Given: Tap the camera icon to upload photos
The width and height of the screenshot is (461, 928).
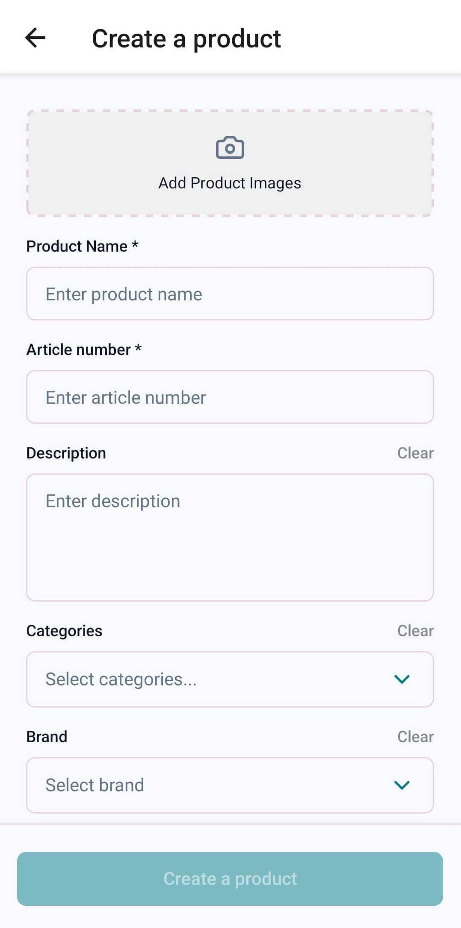Looking at the screenshot, I should tap(230, 148).
